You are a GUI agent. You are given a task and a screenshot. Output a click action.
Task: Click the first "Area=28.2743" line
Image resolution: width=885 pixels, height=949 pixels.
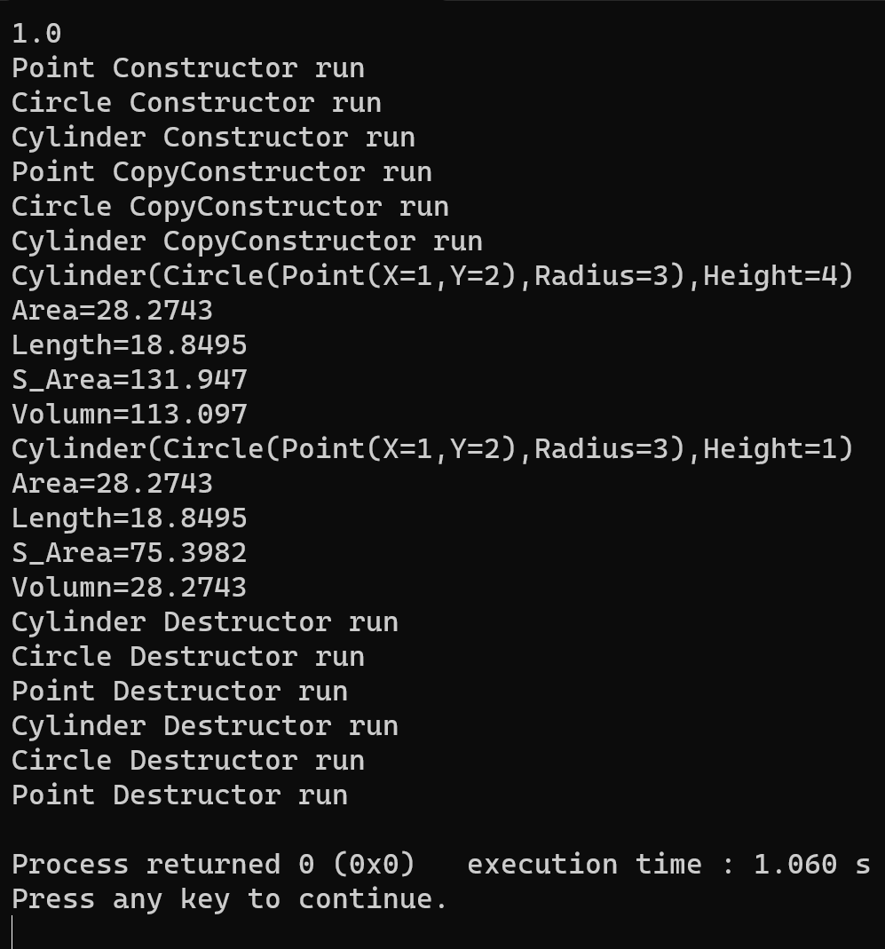point(112,311)
